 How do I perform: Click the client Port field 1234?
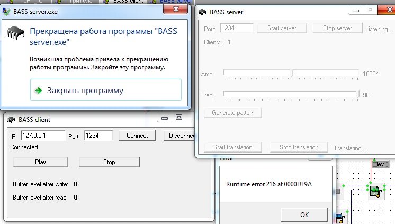(x=98, y=136)
